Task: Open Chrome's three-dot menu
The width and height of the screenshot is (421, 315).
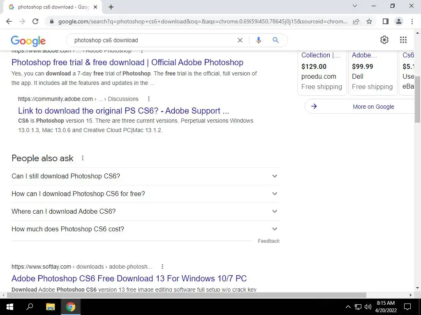Action: (x=412, y=21)
